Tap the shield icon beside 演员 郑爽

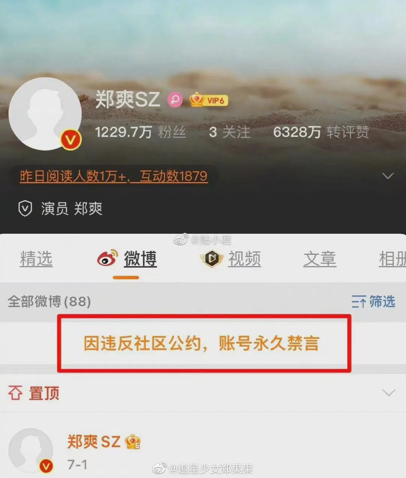pyautogui.click(x=25, y=209)
